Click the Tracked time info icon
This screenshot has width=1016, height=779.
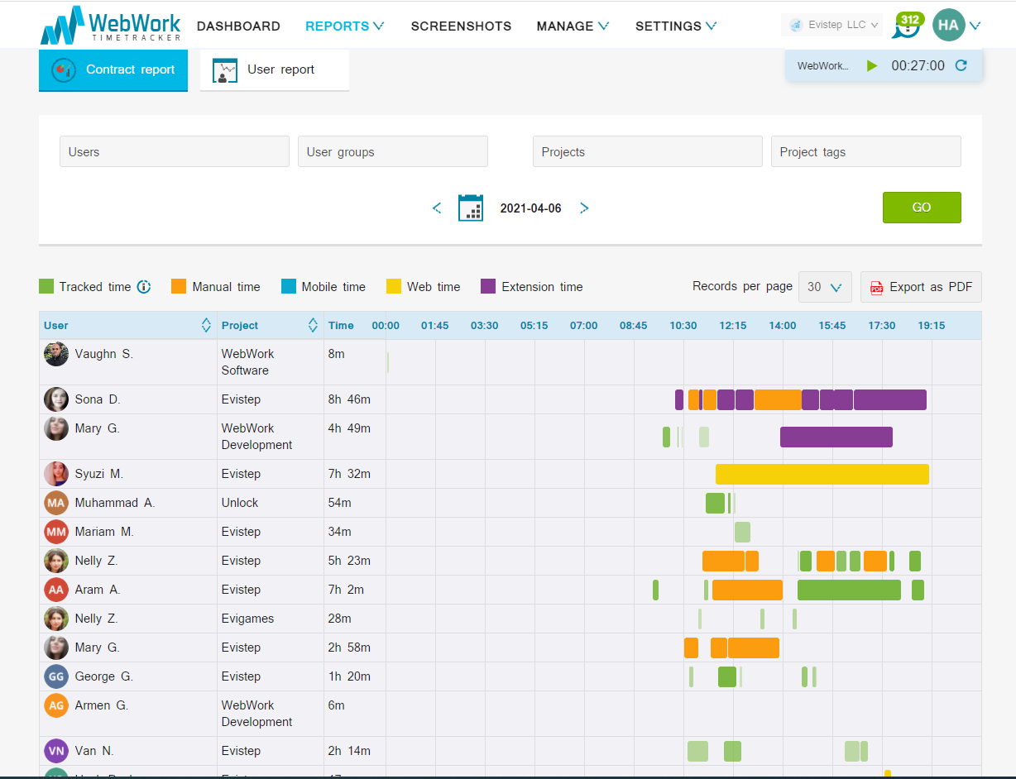click(x=144, y=287)
